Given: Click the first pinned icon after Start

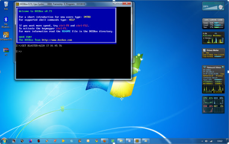Looking at the screenshot, I should tap(14, 141).
